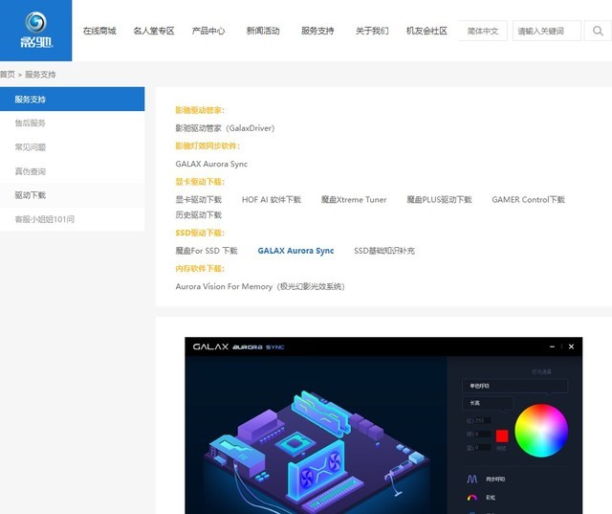Viewport: 612px width, 514px height.
Task: Open the 产品中心 menu
Action: tap(208, 31)
